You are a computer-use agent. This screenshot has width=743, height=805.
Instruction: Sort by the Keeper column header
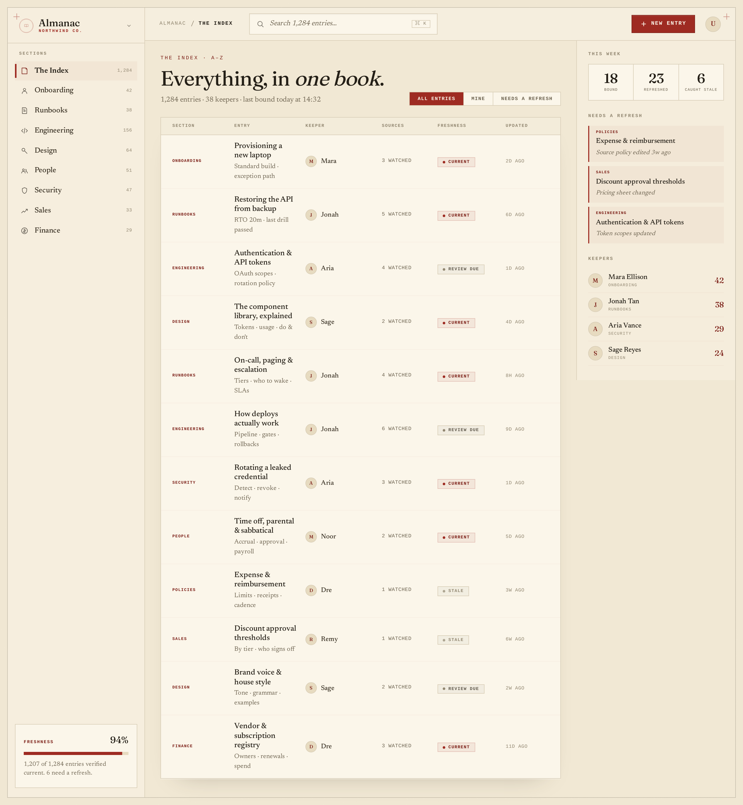tap(314, 125)
